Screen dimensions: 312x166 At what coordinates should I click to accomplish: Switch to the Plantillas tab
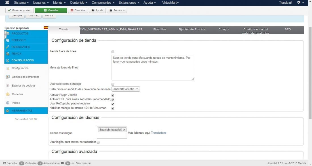[x=160, y=30]
